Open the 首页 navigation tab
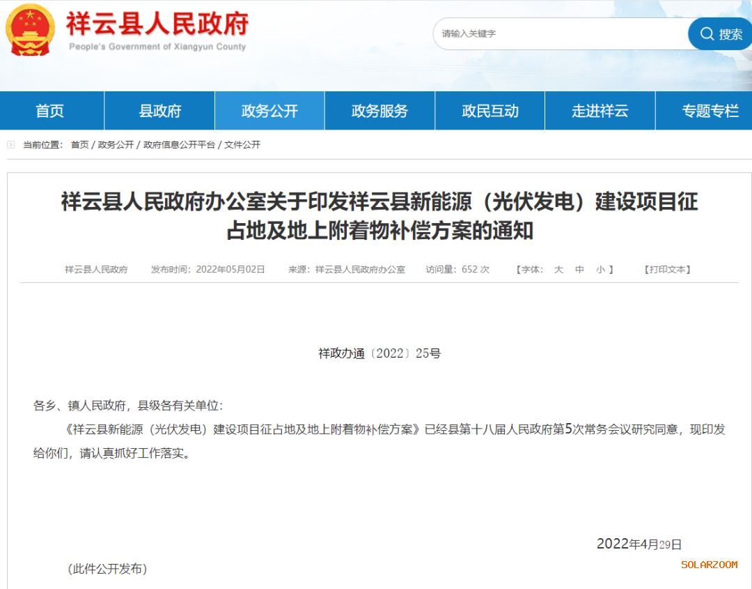 coord(50,111)
